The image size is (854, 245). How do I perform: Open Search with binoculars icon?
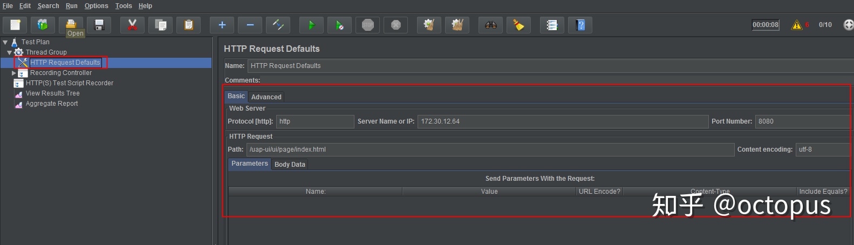pyautogui.click(x=490, y=25)
